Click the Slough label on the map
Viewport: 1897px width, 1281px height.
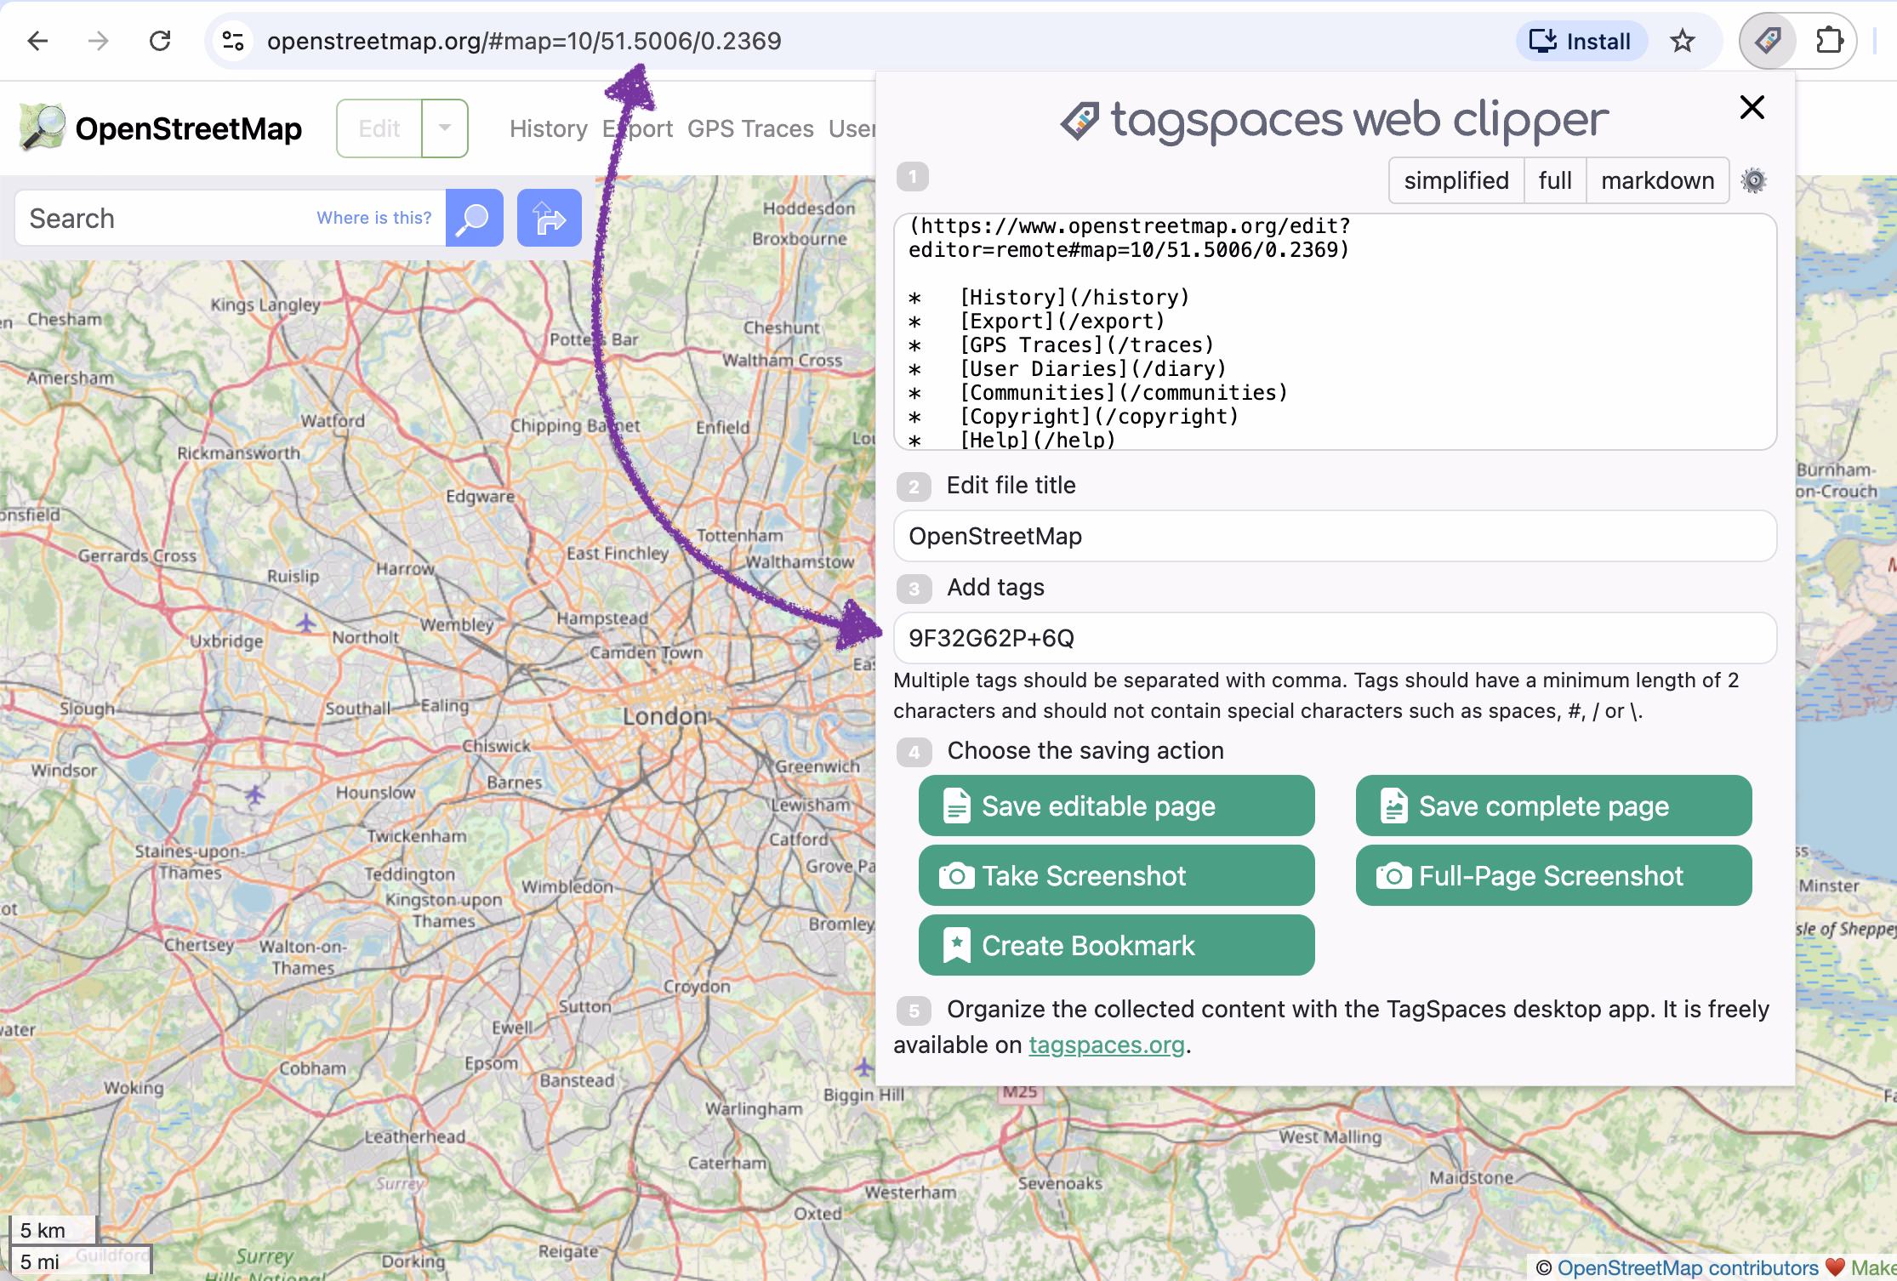coord(87,709)
